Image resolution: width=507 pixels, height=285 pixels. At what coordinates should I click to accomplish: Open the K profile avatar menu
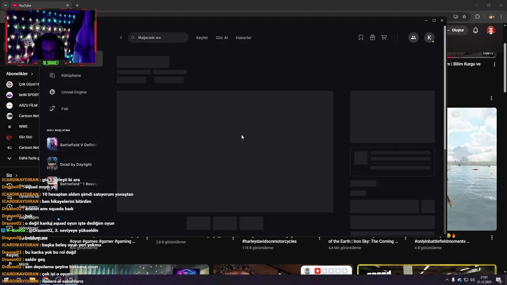(x=429, y=38)
